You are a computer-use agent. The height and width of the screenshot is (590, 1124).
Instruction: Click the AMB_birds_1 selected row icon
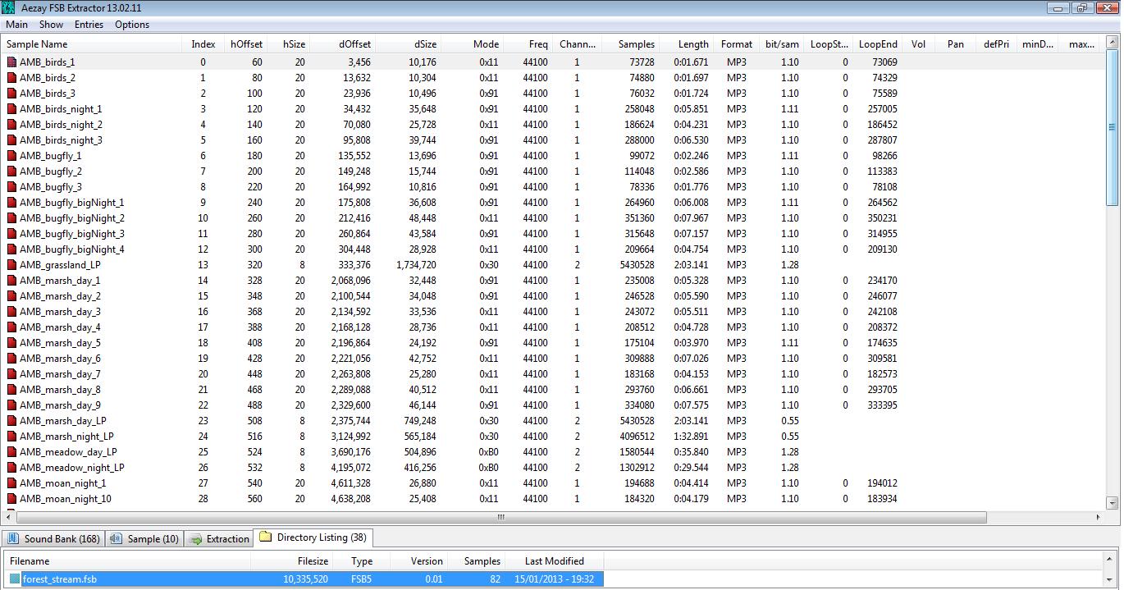pyautogui.click(x=11, y=62)
